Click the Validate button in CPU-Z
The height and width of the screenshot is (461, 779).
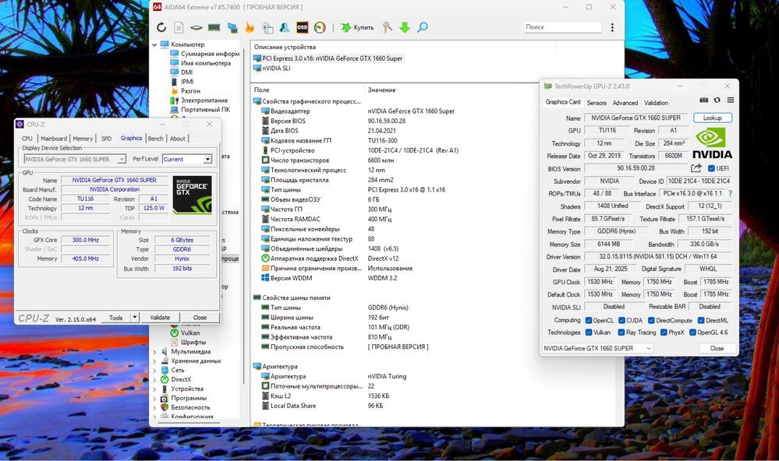tap(160, 317)
